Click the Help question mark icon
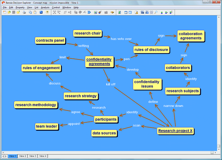 point(47,12)
